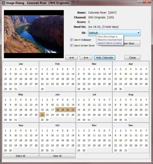Open the Fit dropdown set to Default
The height and width of the screenshot is (164, 153).
pos(114,33)
